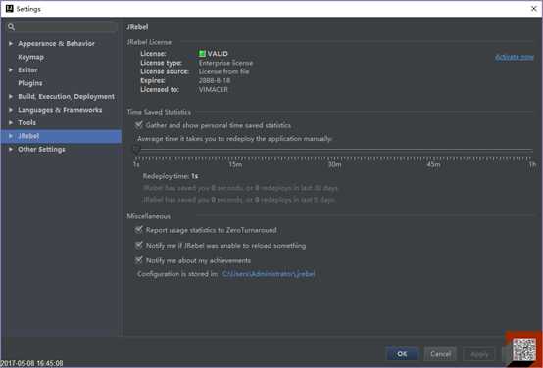Image resolution: width=543 pixels, height=368 pixels.
Task: Toggle notify when JRebel unable to reload
Action: point(139,246)
